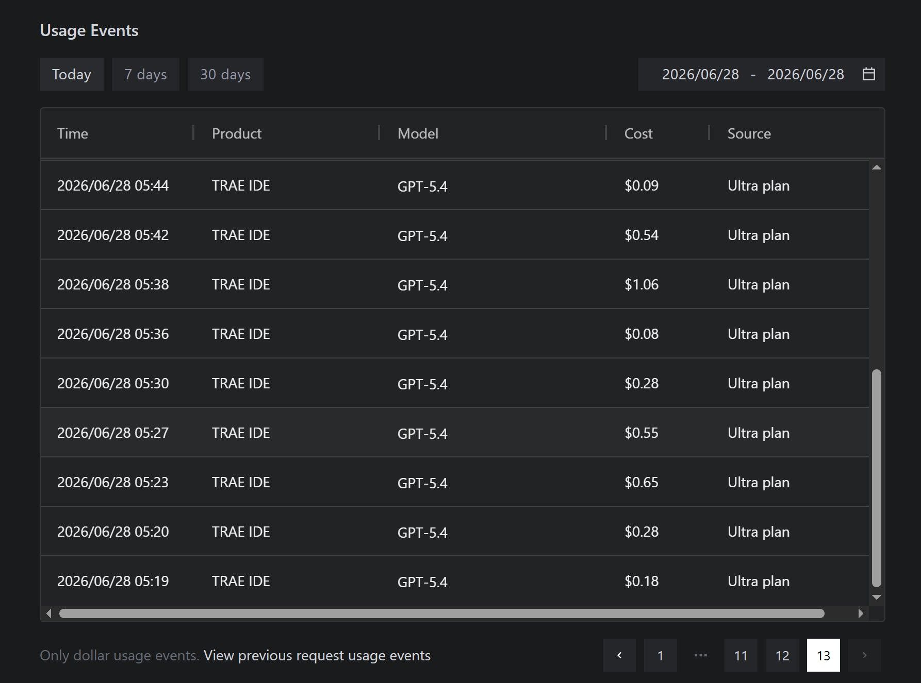Viewport: 921px width, 683px height.
Task: Click horizontal scrollbar right arrow
Action: pyautogui.click(x=860, y=613)
